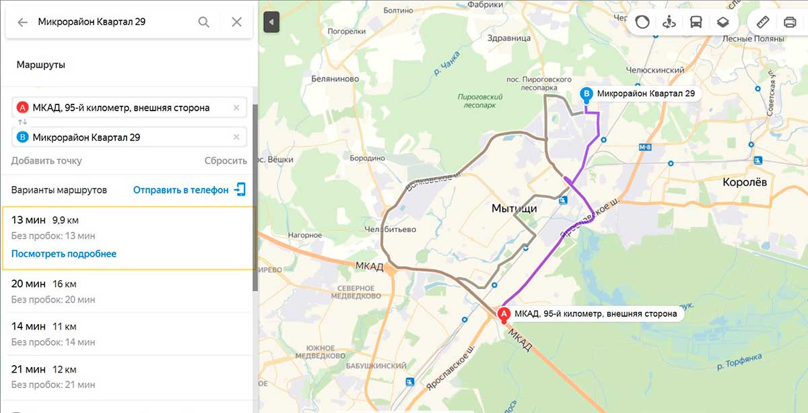Collapse the side panel with the arrow button
The image size is (808, 413).
click(x=271, y=22)
